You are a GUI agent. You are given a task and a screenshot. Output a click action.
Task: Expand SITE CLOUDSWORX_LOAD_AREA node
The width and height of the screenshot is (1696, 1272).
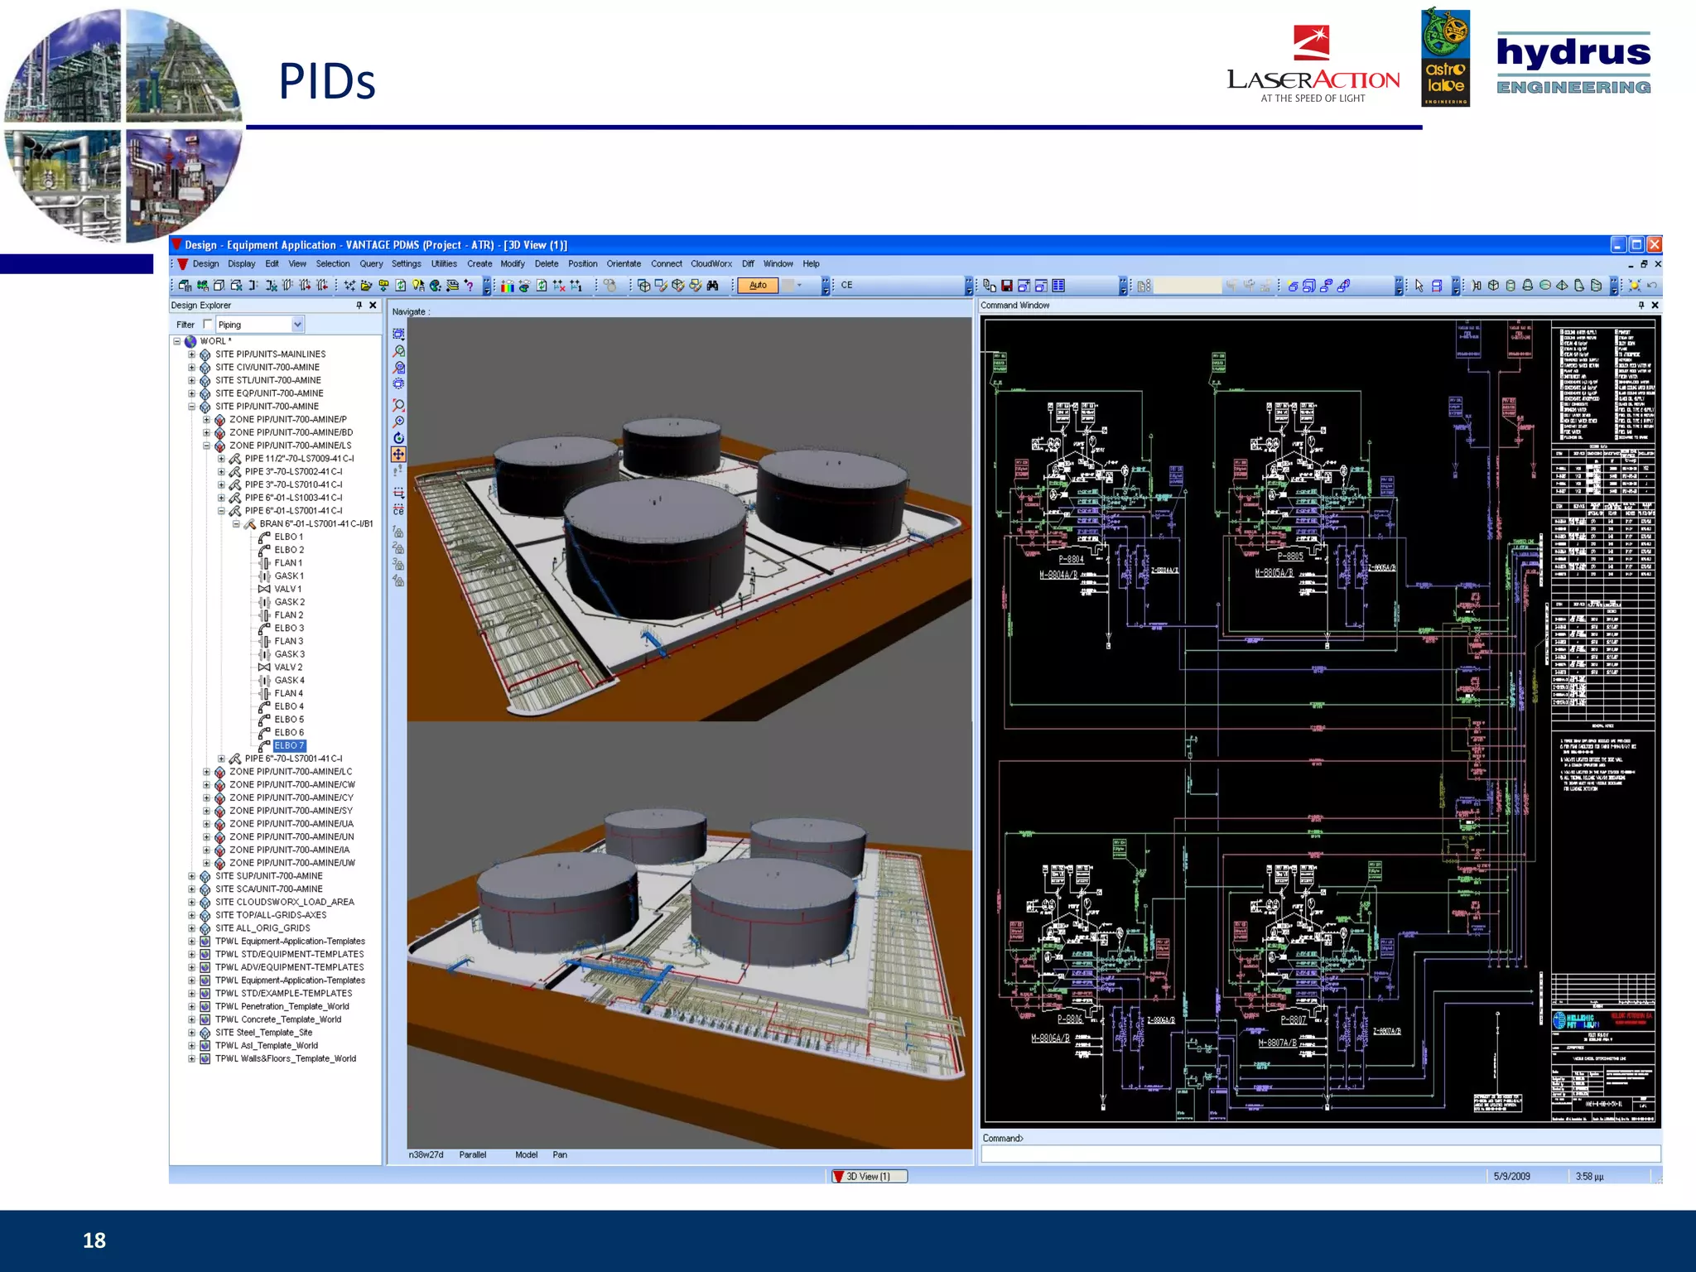(x=191, y=903)
